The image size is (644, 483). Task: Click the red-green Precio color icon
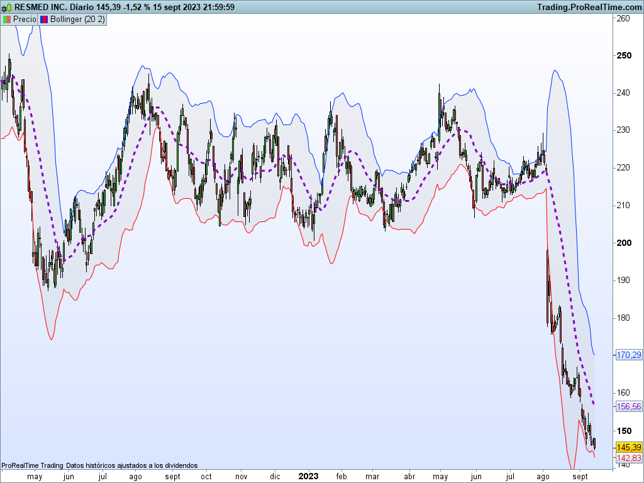(x=6, y=19)
